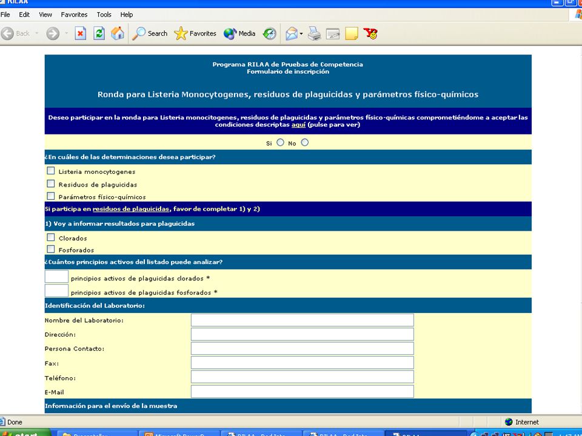Open the Tools menu
The height and width of the screenshot is (436, 582).
pyautogui.click(x=104, y=15)
